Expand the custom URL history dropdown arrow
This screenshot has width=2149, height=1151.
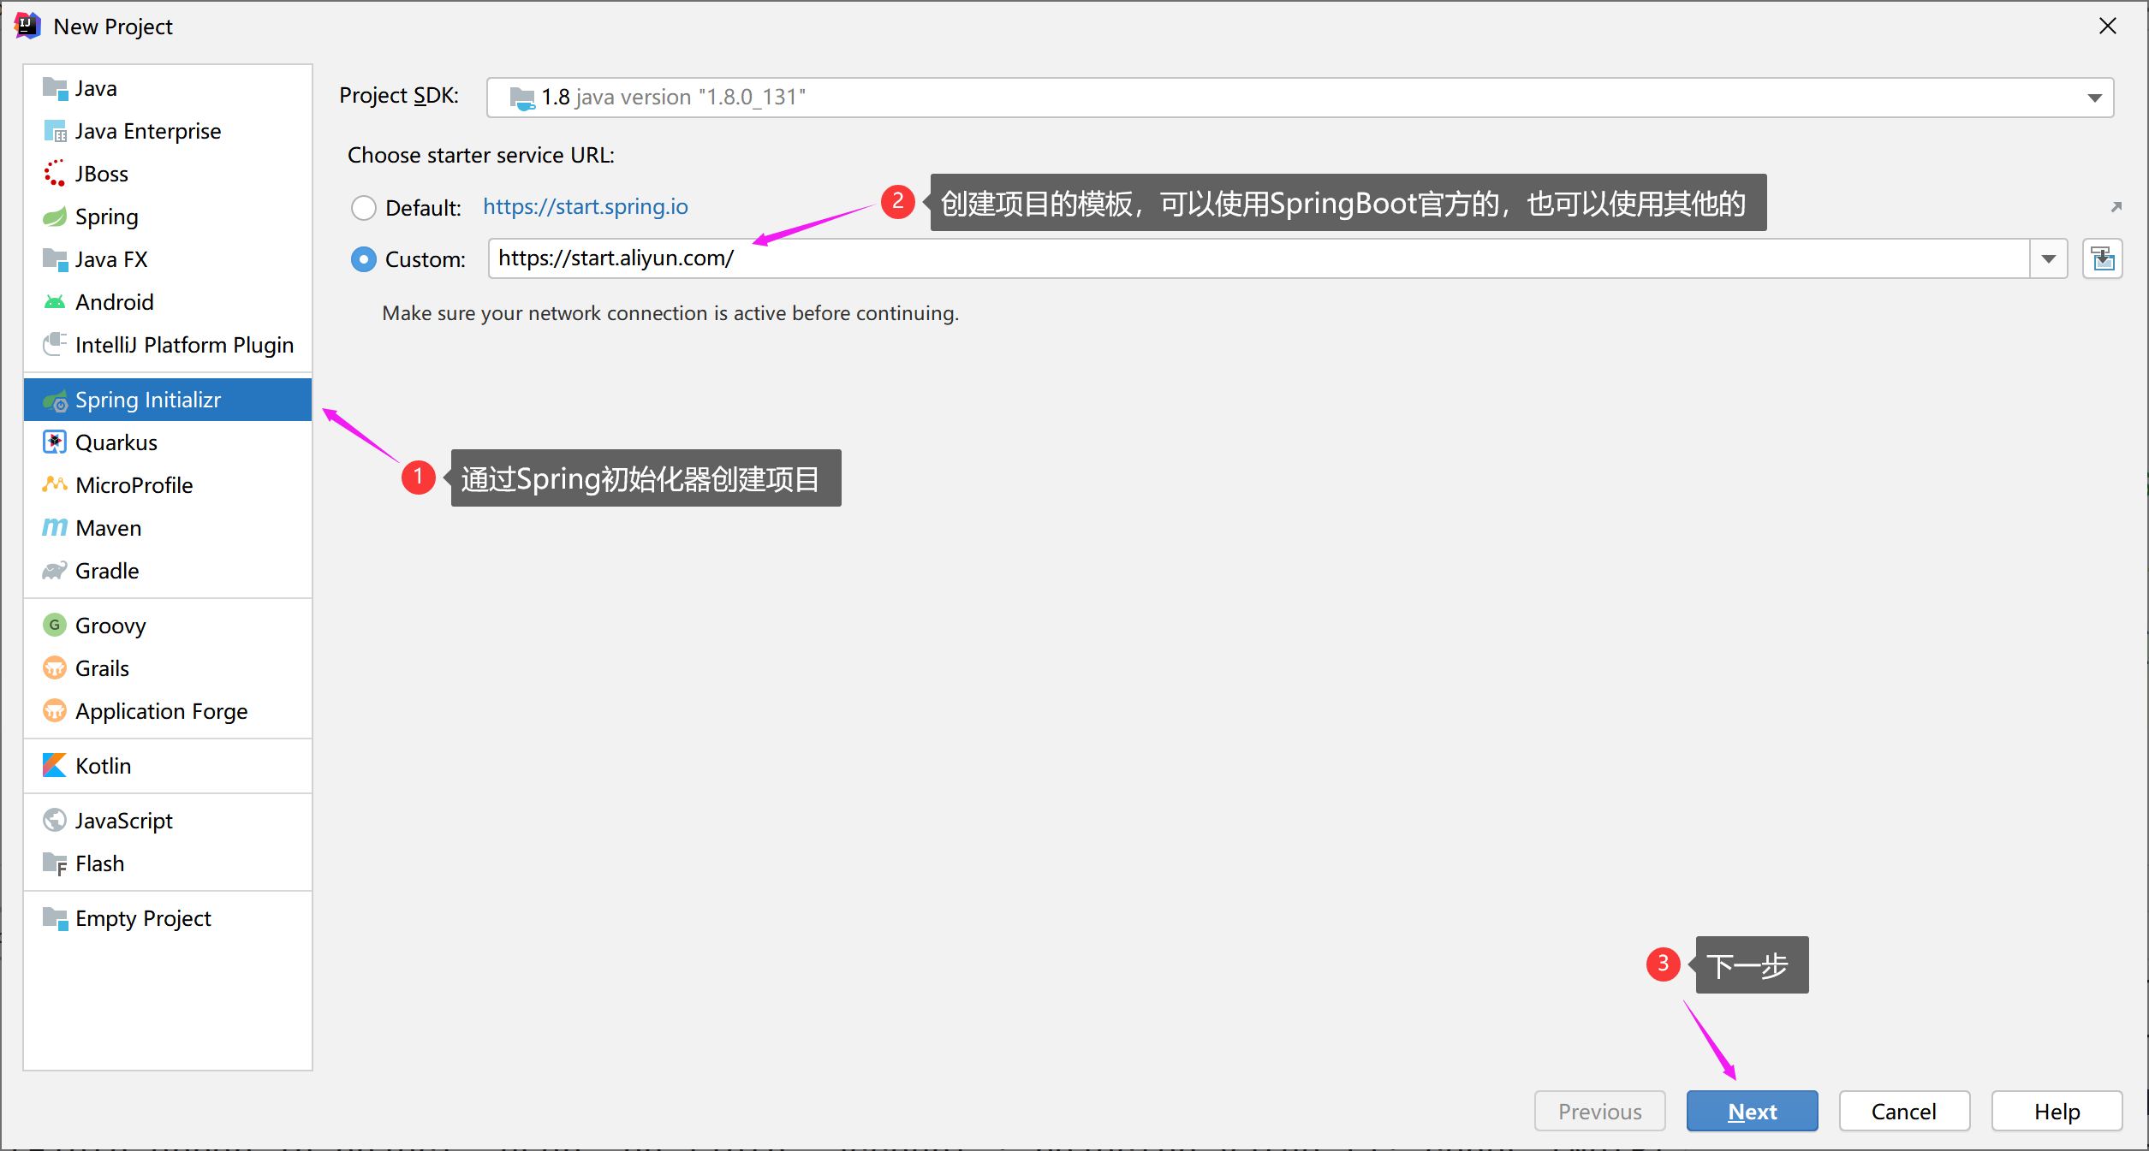click(2049, 258)
